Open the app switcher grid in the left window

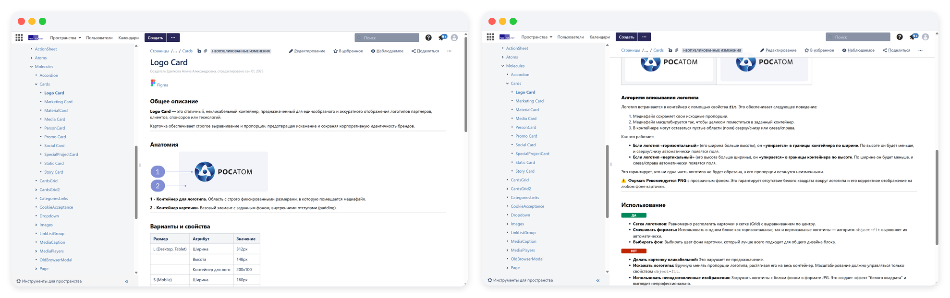[19, 37]
